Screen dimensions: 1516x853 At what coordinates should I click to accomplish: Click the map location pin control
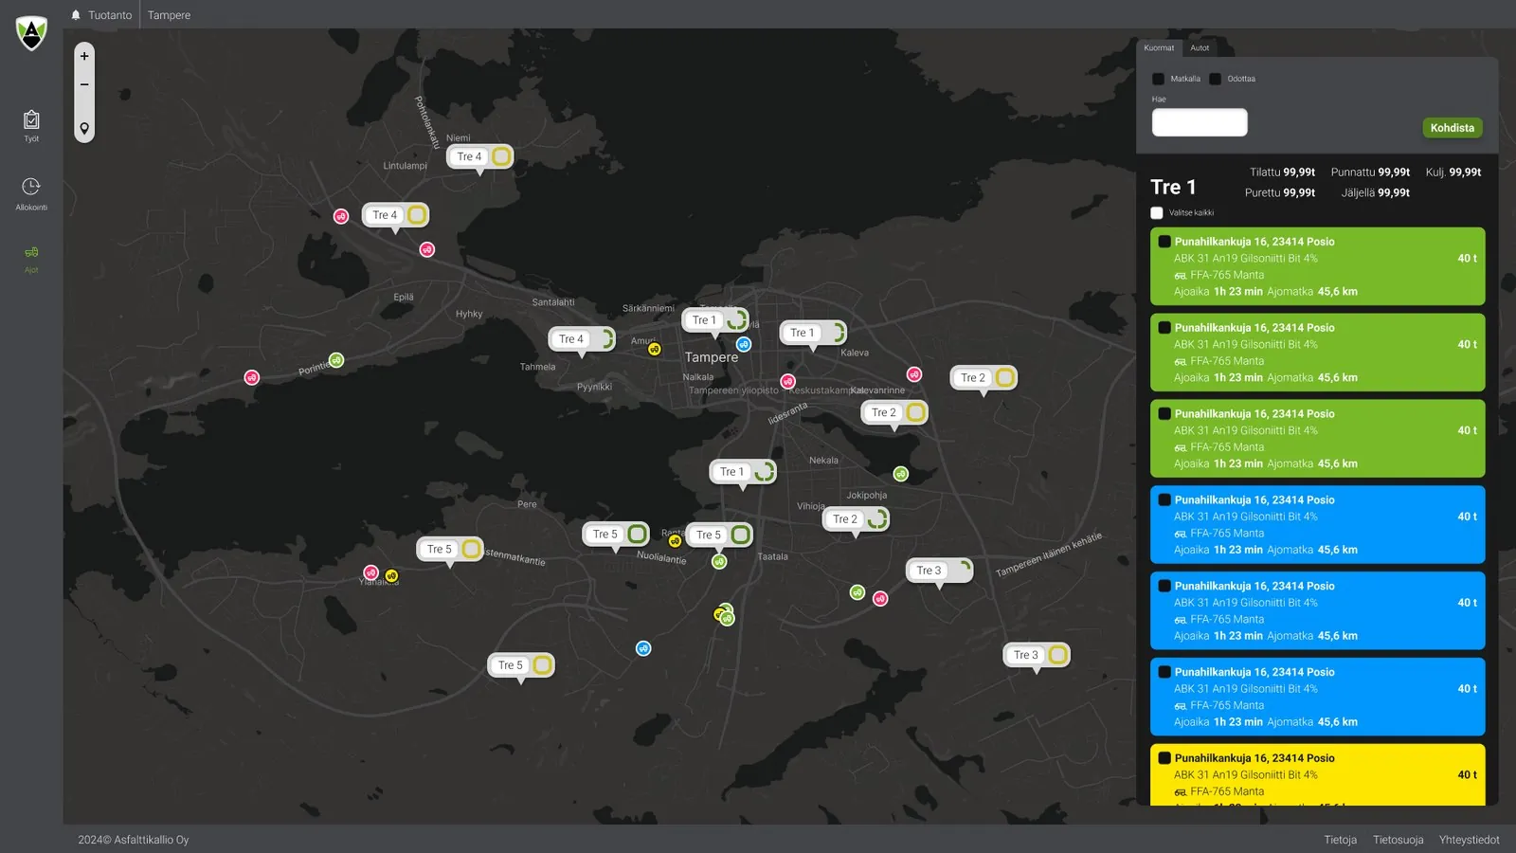tap(84, 128)
